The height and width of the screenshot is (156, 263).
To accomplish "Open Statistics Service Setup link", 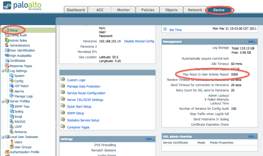I will (x=83, y=120).
